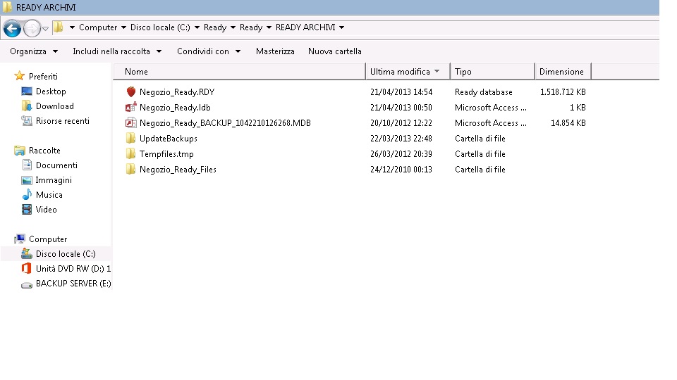Go back with the blue Back arrow

click(x=12, y=28)
